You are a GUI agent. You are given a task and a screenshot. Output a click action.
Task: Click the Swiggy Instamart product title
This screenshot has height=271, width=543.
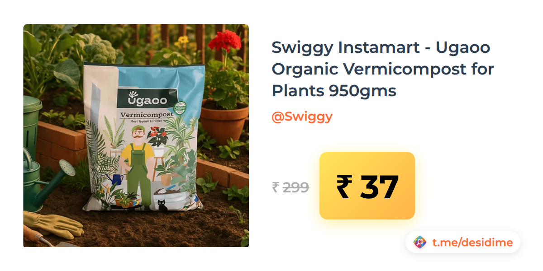coord(383,69)
